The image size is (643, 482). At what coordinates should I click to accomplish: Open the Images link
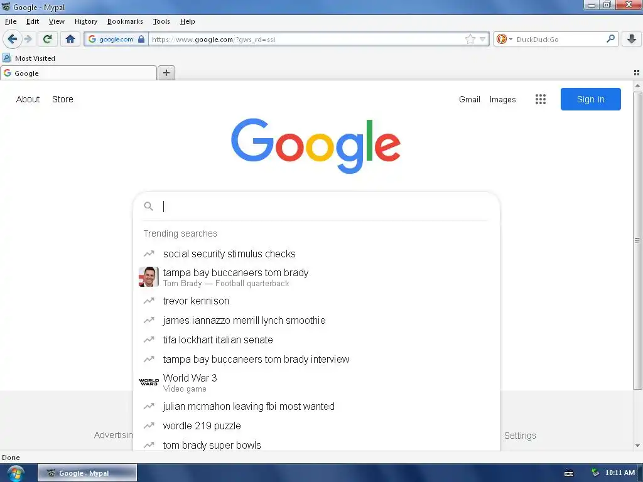502,100
